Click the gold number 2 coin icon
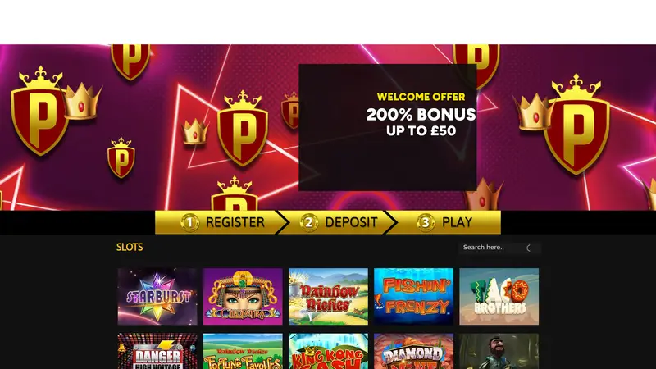This screenshot has width=656, height=369. 309,222
